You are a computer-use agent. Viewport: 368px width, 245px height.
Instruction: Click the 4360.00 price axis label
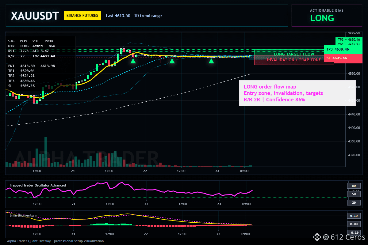point(354,141)
